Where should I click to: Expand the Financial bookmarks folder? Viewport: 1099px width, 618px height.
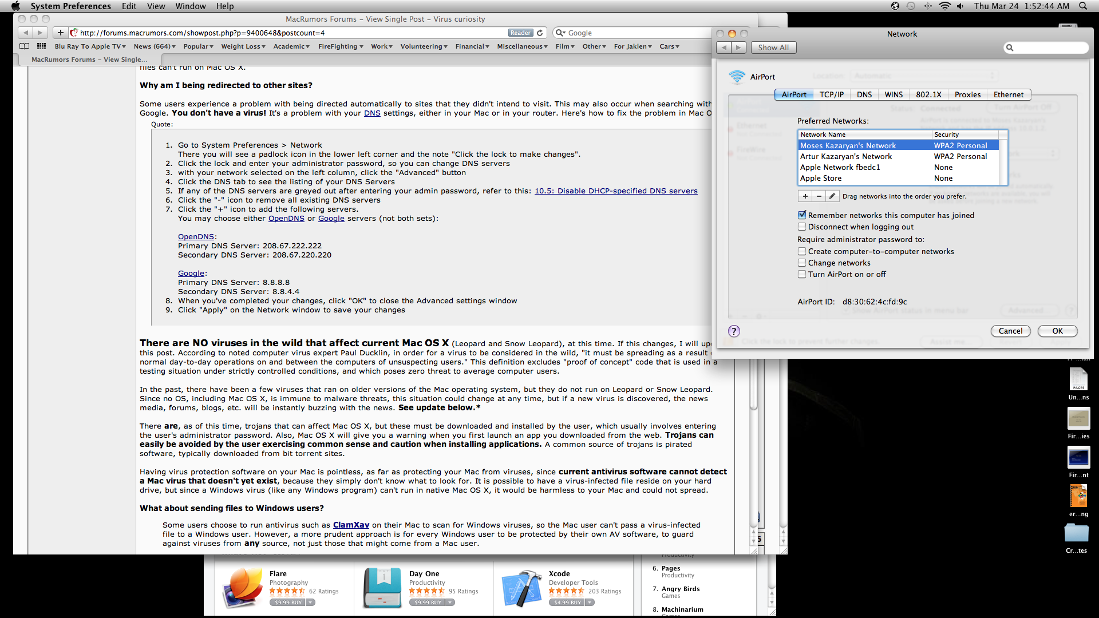pos(472,46)
